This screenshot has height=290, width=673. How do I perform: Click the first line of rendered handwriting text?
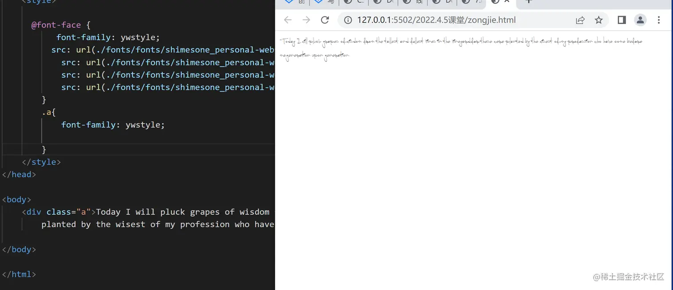pos(461,41)
